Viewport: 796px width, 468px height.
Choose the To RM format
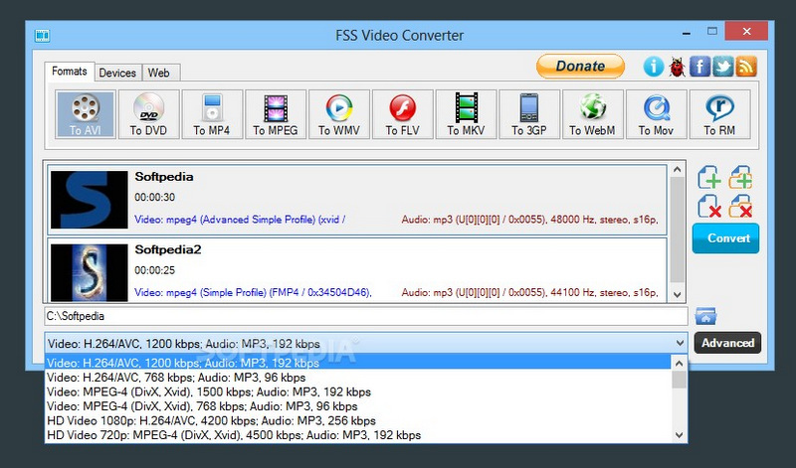click(x=719, y=114)
